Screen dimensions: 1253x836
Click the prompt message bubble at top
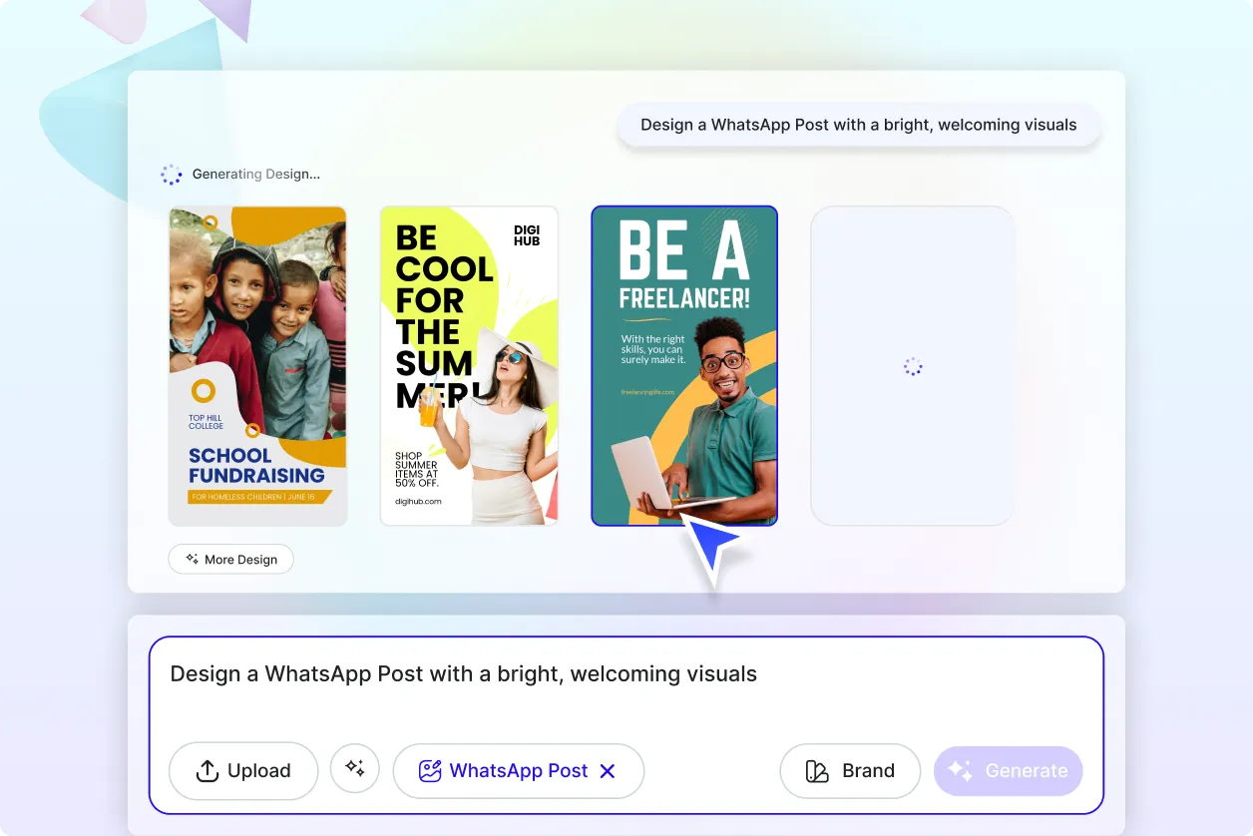(858, 126)
